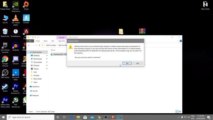
Task: Select Network in navigation pane
Action: 35,96
